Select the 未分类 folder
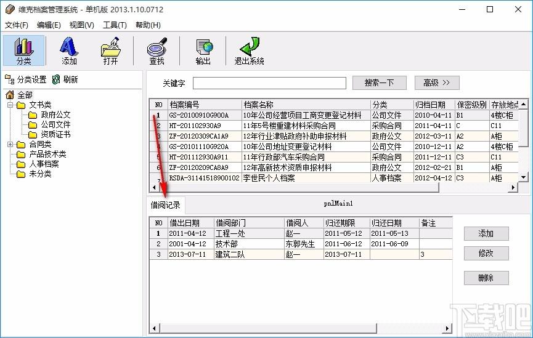This screenshot has height=338, width=533. [34, 174]
